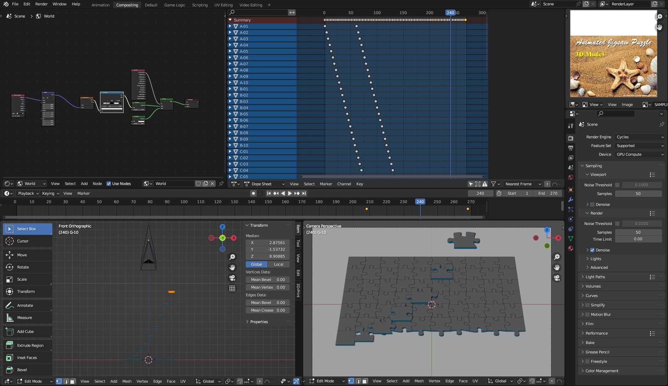Play animation in reverse
The height and width of the screenshot is (386, 668).
pyautogui.click(x=283, y=193)
